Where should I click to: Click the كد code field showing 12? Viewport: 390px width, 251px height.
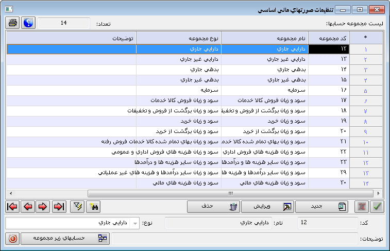(x=328, y=223)
